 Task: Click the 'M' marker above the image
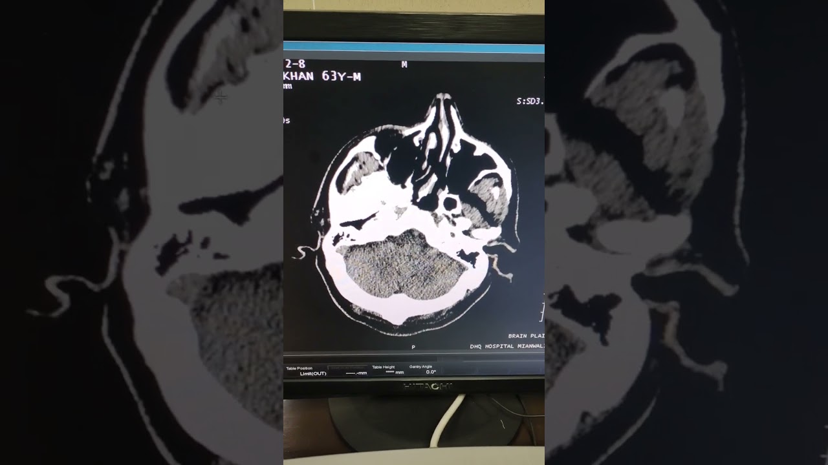(404, 65)
